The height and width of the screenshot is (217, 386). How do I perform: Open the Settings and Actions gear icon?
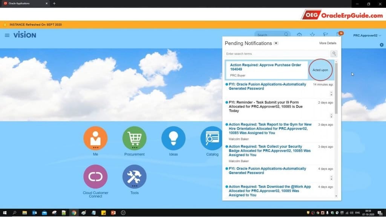pyautogui.click(x=381, y=45)
